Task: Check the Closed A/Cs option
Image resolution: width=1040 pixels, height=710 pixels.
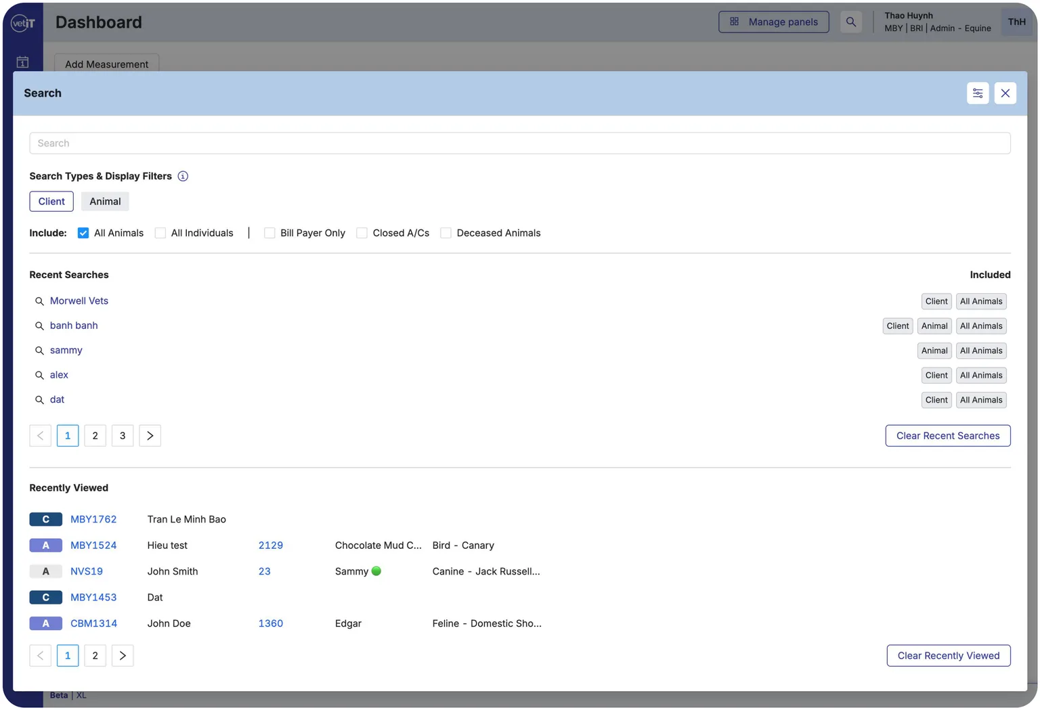Action: click(362, 233)
